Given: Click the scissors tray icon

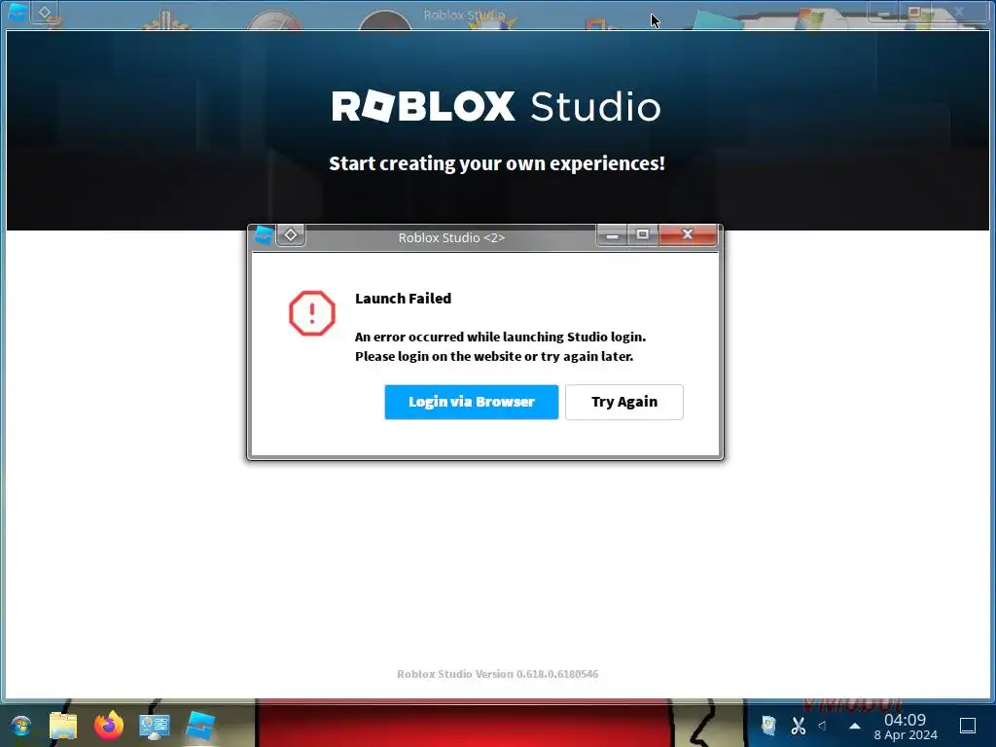Looking at the screenshot, I should (798, 725).
